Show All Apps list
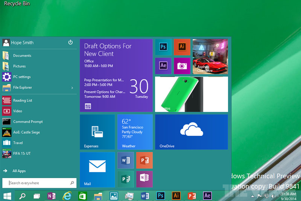The image size is (301, 201). [15, 171]
